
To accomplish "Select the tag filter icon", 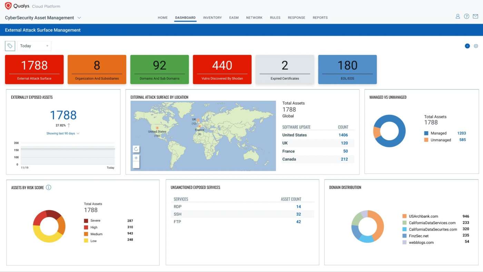I will (10, 46).
